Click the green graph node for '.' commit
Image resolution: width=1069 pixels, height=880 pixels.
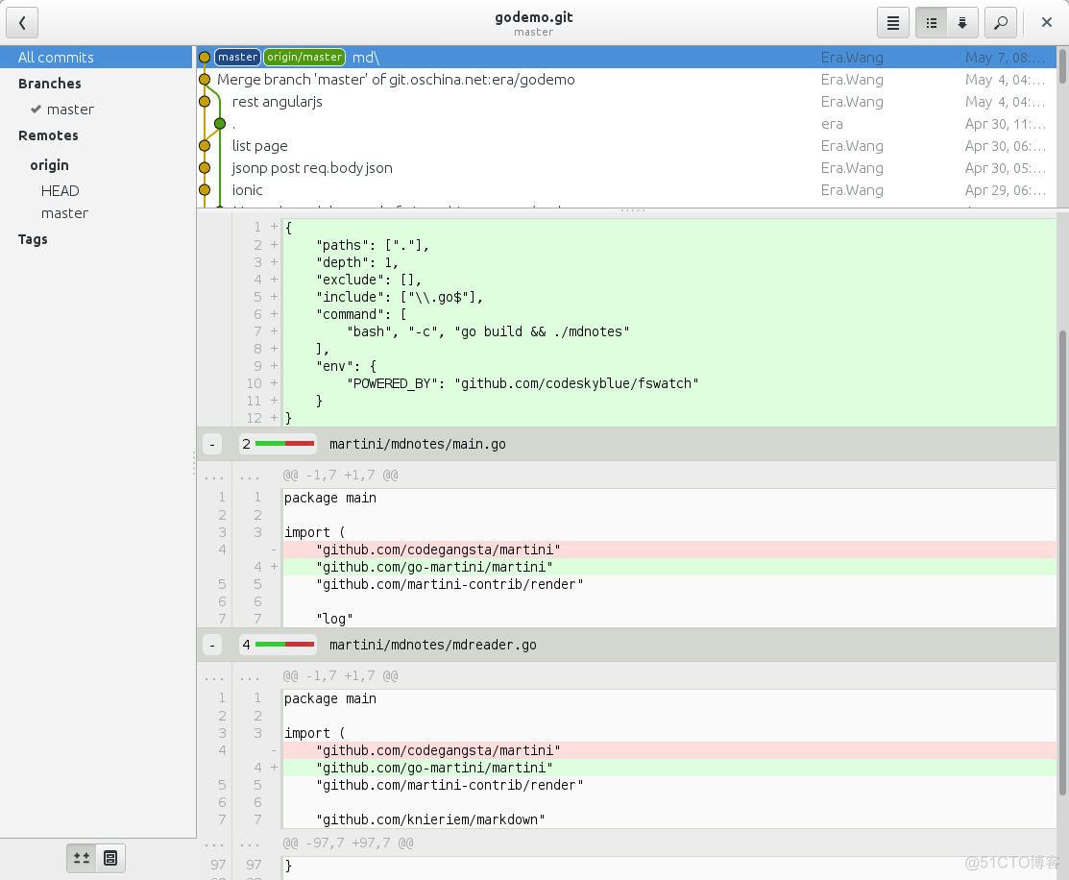point(220,124)
